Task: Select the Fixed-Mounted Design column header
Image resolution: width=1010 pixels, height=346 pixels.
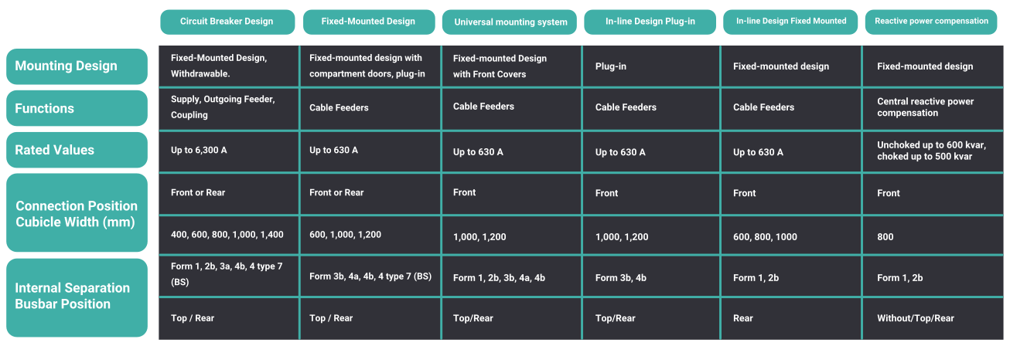Action: [x=368, y=22]
